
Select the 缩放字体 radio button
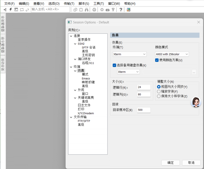159,91
